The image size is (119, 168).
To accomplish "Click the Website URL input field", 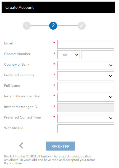I will pos(86,129).
